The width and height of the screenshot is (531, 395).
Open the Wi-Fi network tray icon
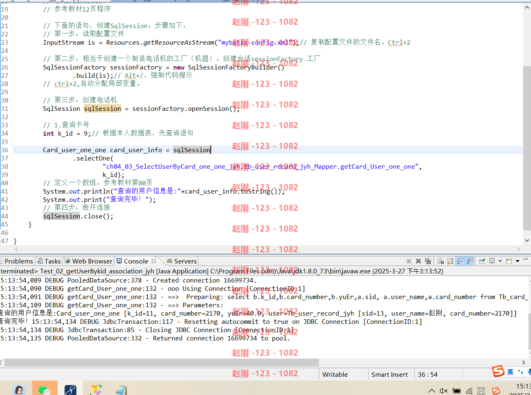pos(469,391)
